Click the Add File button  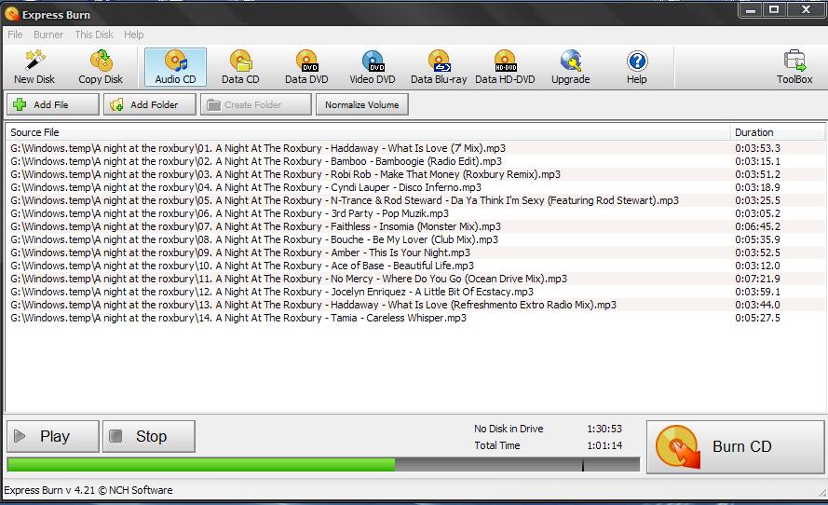click(x=53, y=104)
